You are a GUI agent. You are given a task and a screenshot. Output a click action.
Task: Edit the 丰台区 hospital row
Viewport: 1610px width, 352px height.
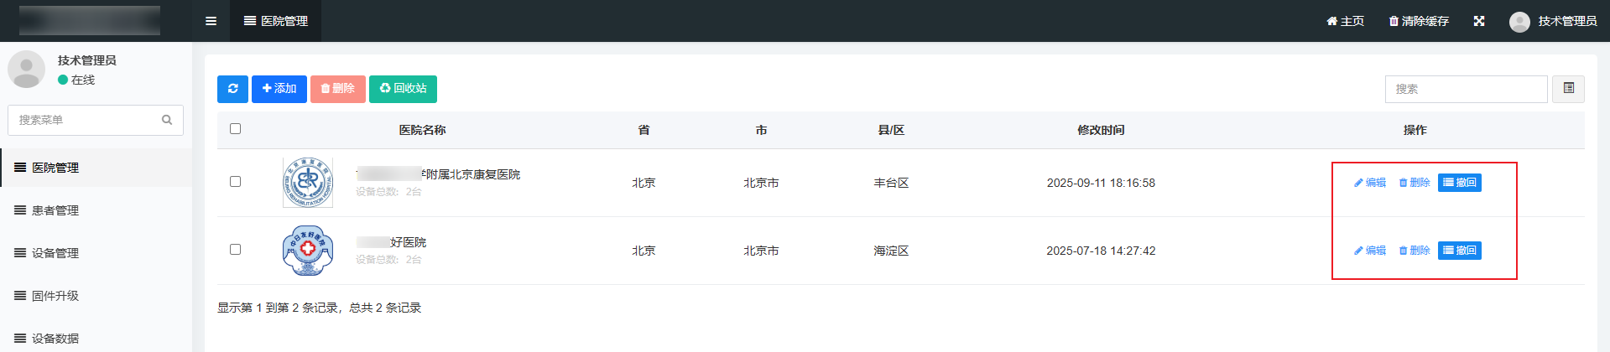click(x=1370, y=183)
